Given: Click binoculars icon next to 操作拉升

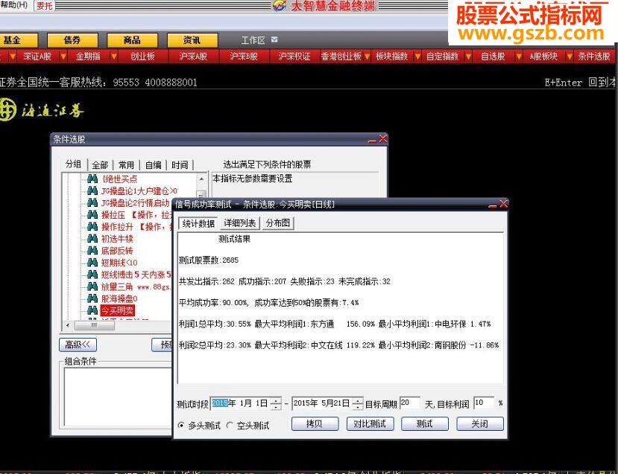Looking at the screenshot, I should pos(92,227).
